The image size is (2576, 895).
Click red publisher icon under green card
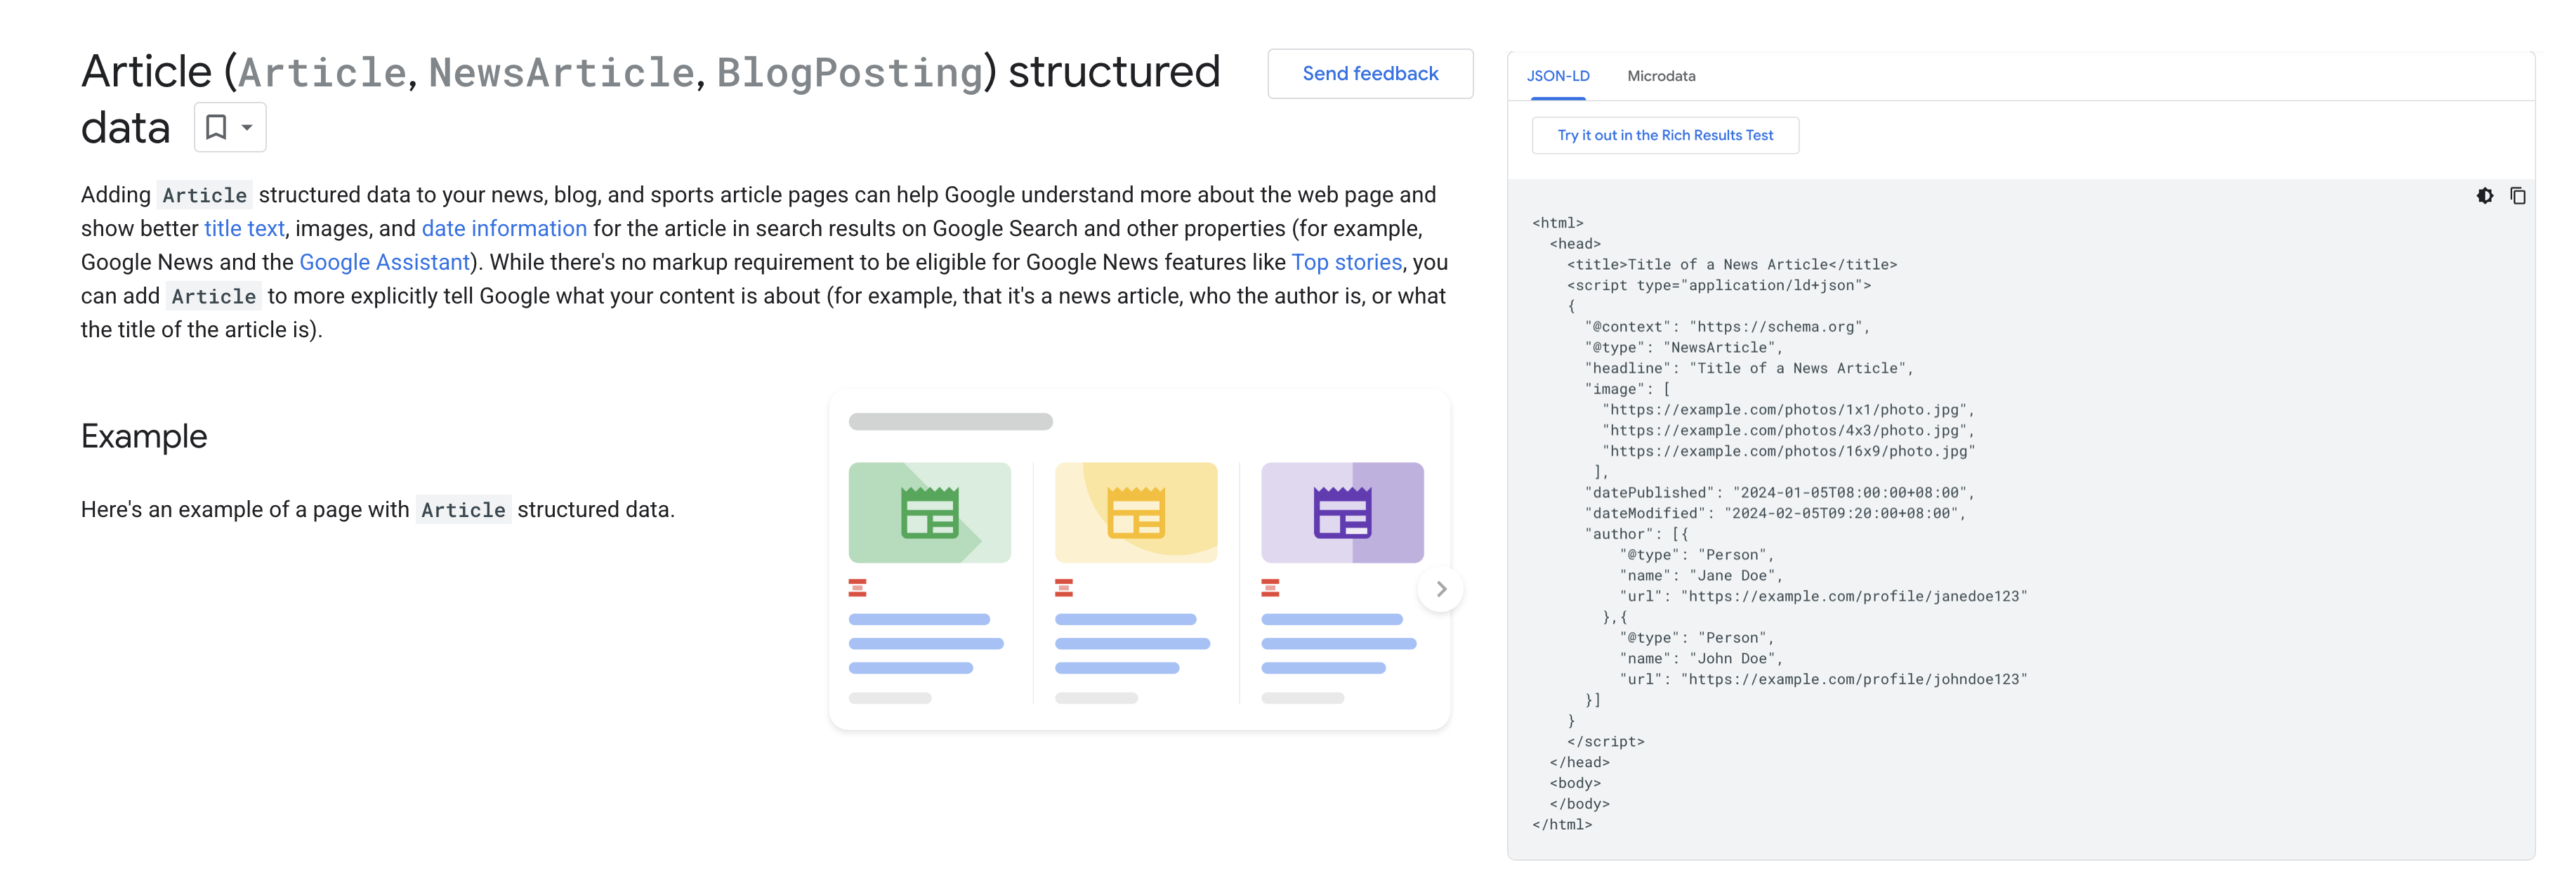pyautogui.click(x=857, y=587)
